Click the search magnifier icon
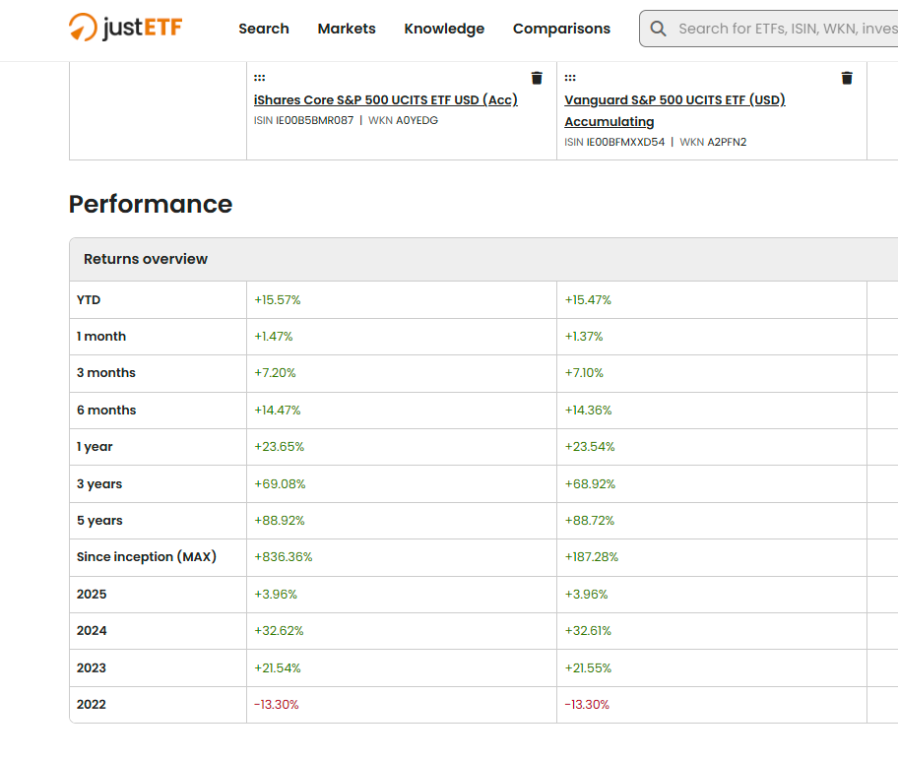 (x=659, y=29)
